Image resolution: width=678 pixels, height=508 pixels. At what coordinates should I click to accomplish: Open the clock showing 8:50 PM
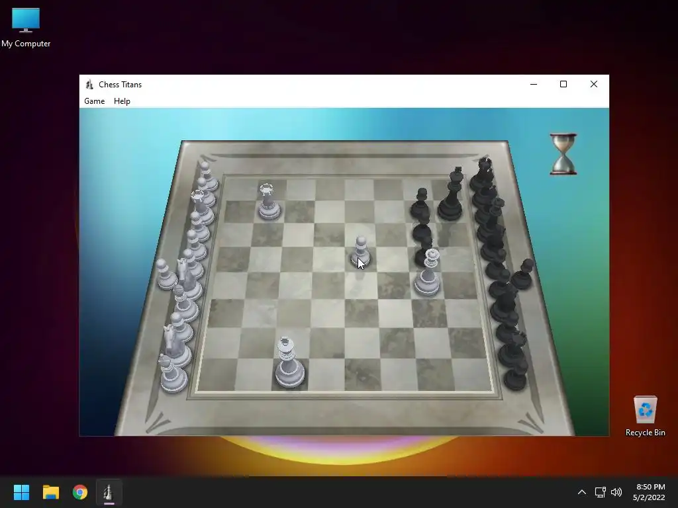point(649,492)
